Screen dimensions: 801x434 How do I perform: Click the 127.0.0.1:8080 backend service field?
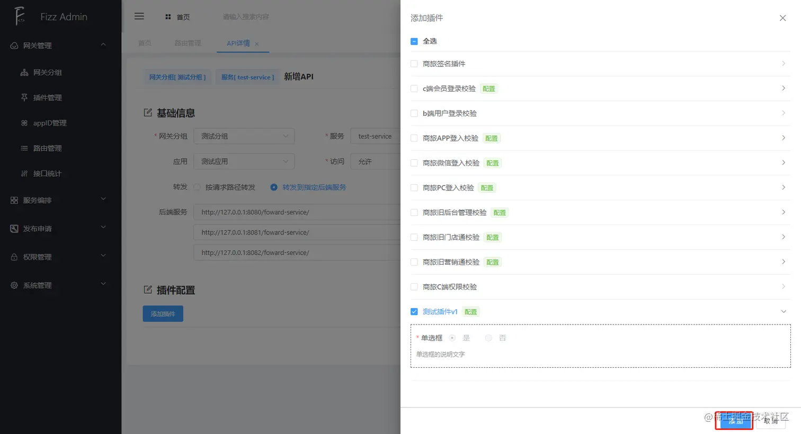point(297,212)
